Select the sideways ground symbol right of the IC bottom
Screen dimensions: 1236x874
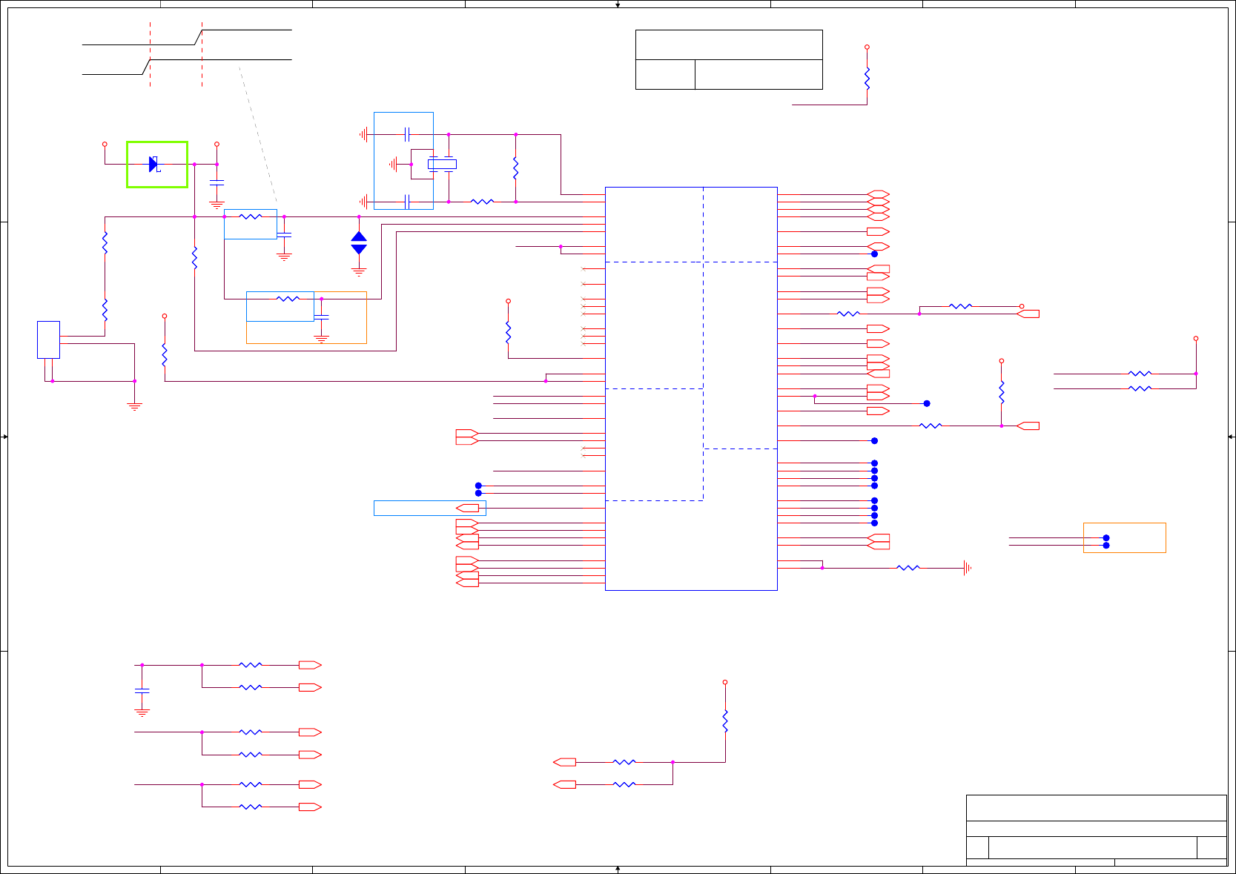coord(967,568)
